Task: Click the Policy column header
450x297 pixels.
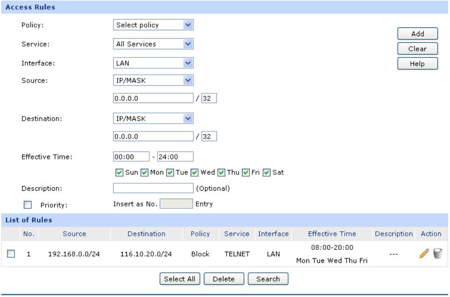Action: point(201,234)
